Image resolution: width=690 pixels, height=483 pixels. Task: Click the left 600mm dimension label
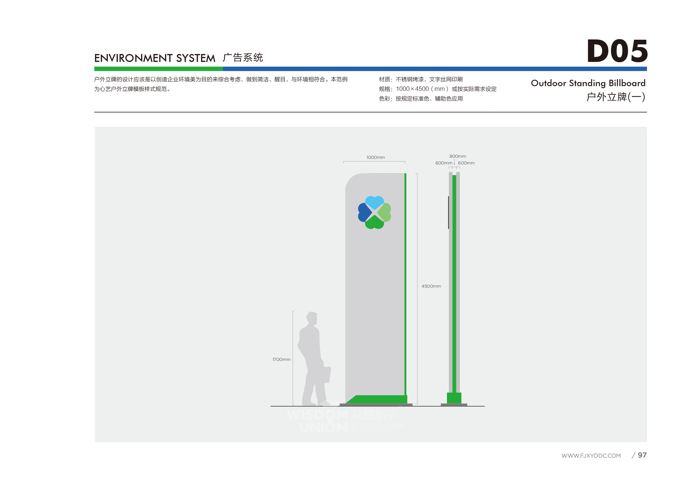point(443,163)
